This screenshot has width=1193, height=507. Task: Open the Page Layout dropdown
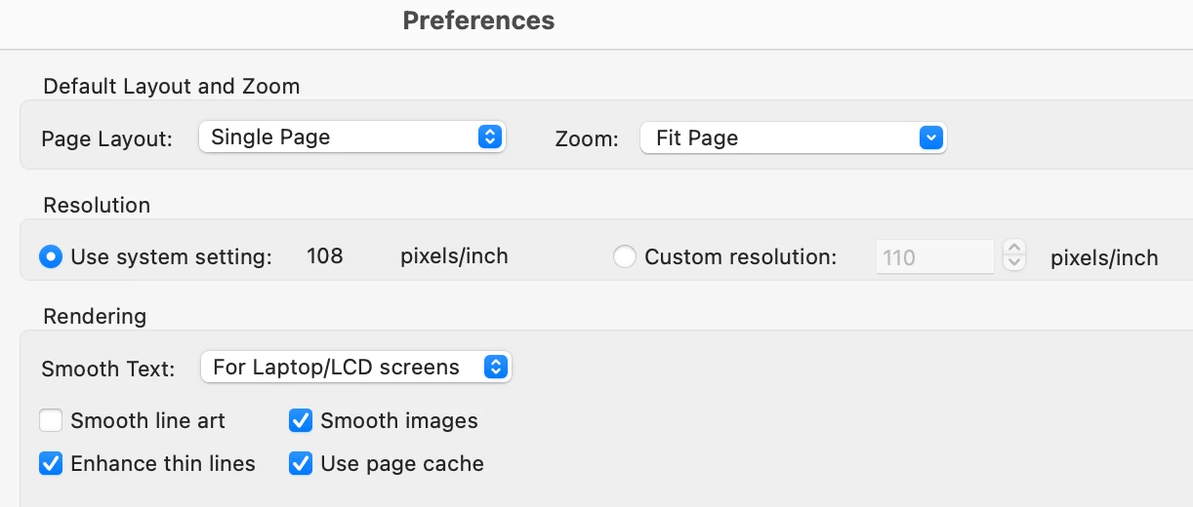[351, 137]
